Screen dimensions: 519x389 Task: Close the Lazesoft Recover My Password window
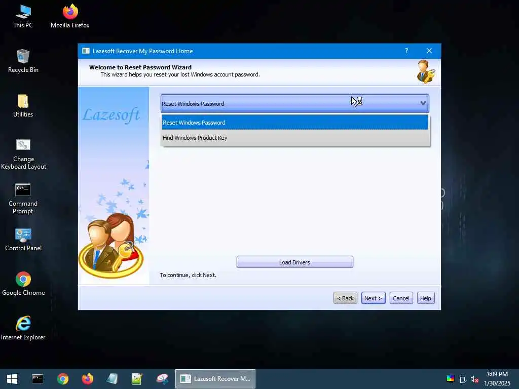click(429, 51)
